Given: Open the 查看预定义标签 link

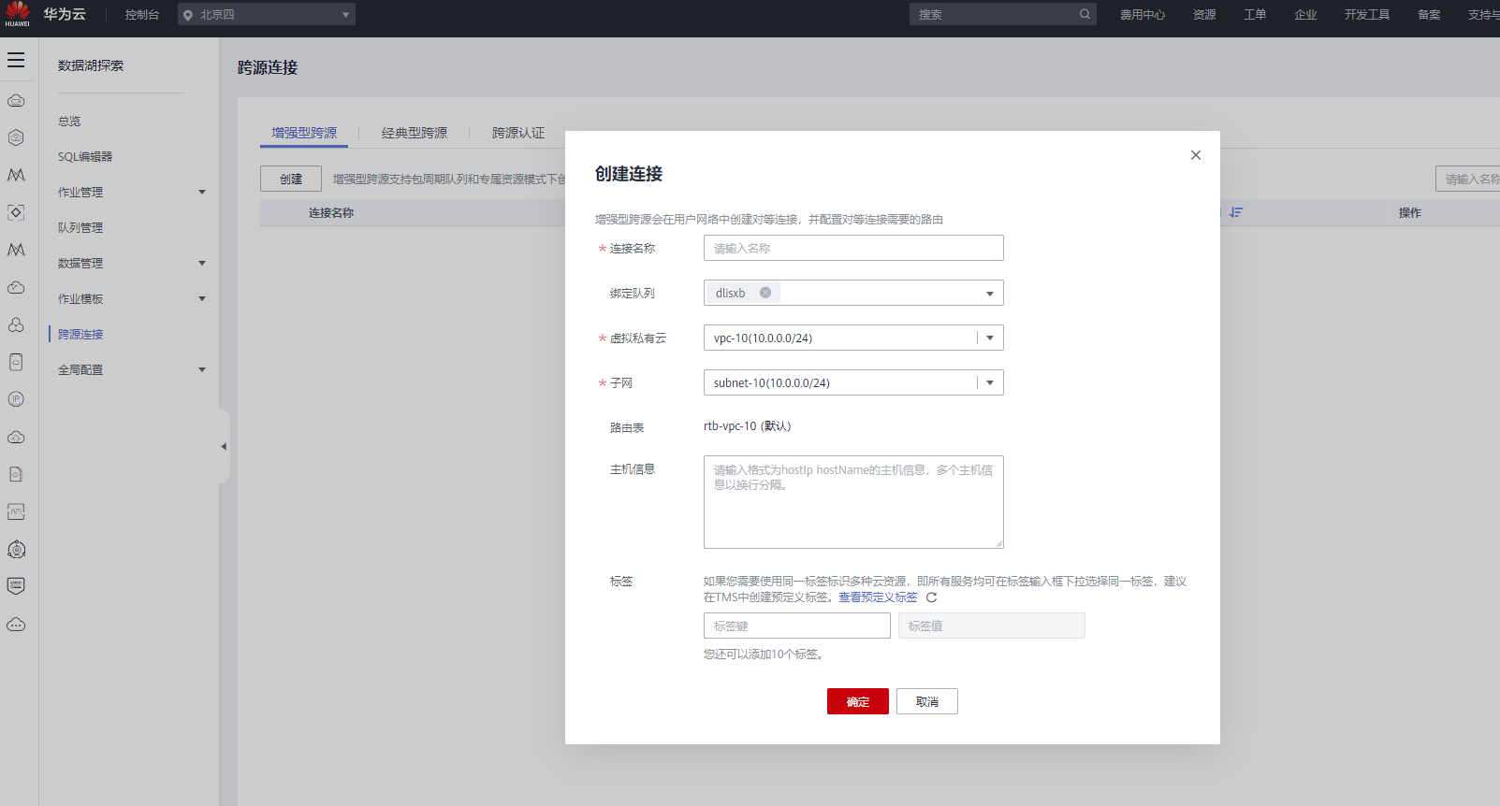Looking at the screenshot, I should click(878, 597).
